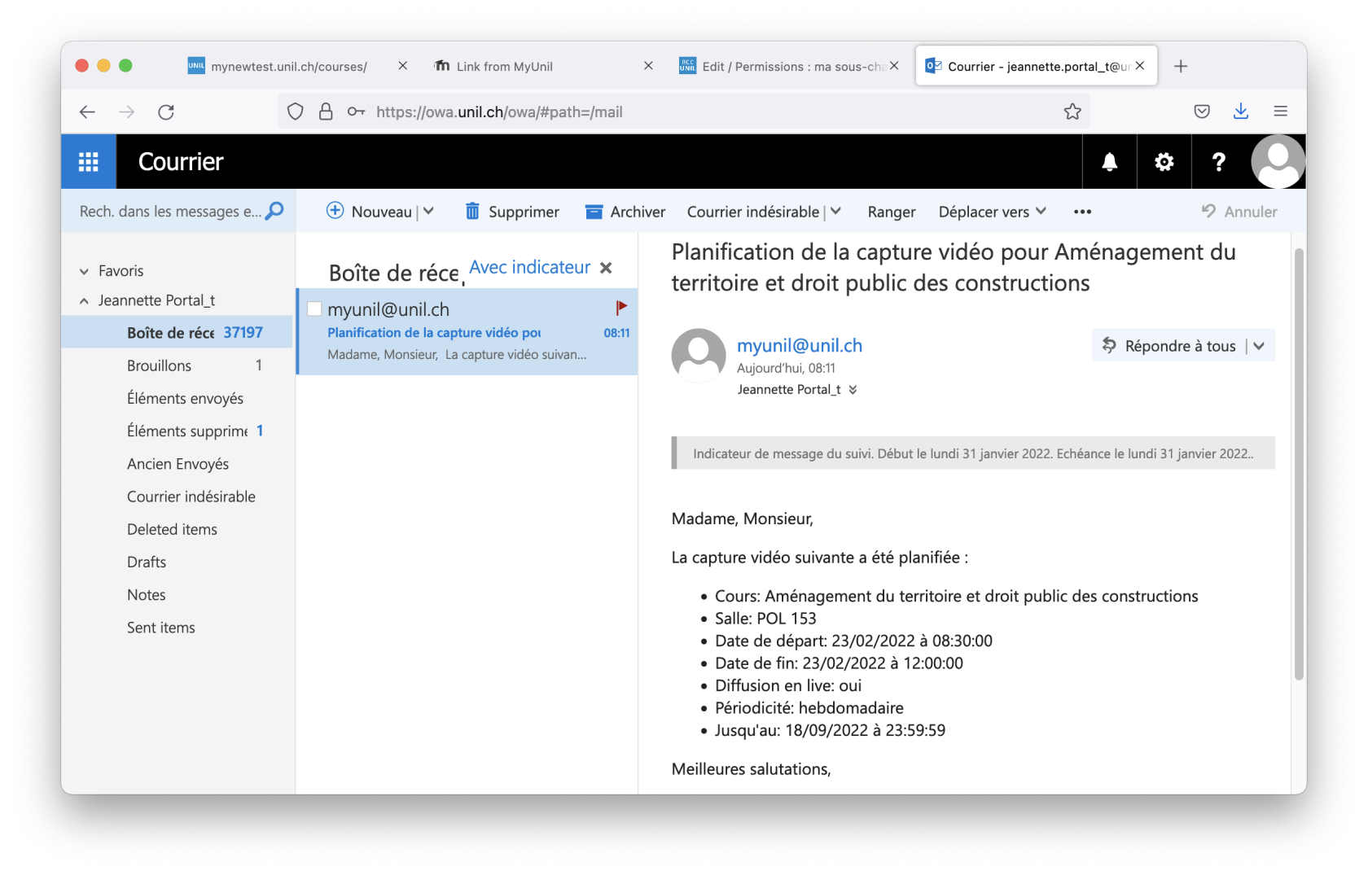Image resolution: width=1368 pixels, height=875 pixels.
Task: Expand the Déplacer vers dropdown
Action: point(1041,212)
